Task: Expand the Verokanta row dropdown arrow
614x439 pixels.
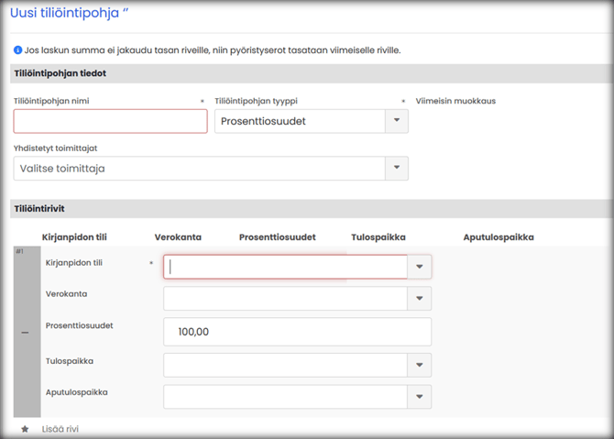Action: pyautogui.click(x=419, y=299)
